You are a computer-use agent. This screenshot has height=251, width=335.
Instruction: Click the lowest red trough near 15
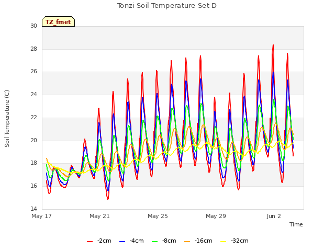[108, 199]
